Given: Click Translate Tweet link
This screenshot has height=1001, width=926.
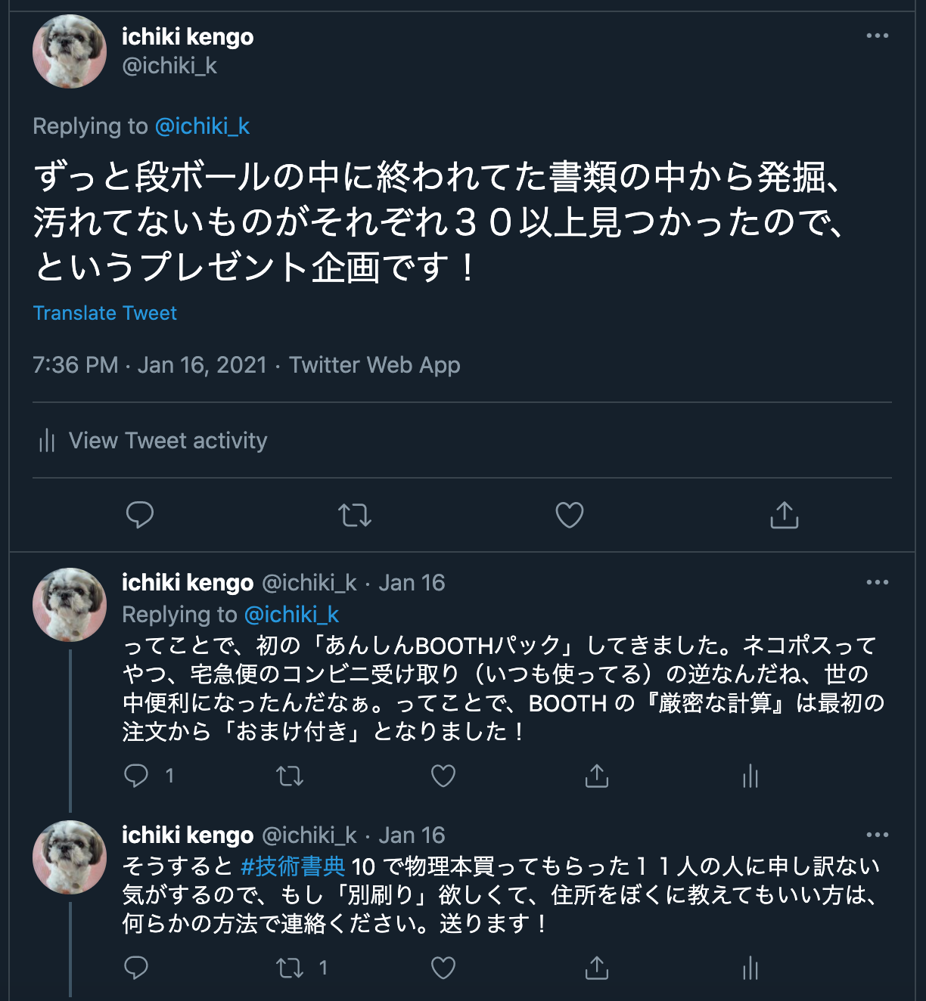Looking at the screenshot, I should pos(105,313).
